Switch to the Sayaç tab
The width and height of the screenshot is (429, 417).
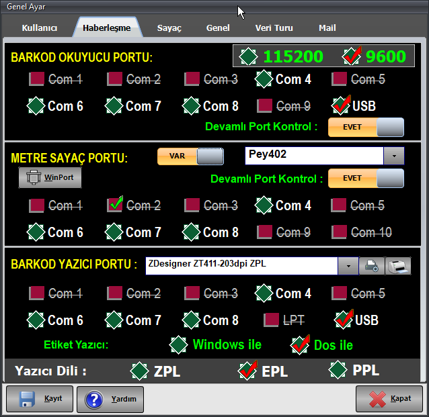coord(169,28)
